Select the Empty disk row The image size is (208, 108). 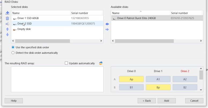point(57,29)
